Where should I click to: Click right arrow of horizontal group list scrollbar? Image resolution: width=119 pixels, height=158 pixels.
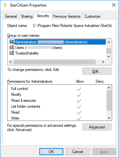(x=103, y=62)
